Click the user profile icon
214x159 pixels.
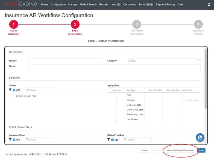209,5
